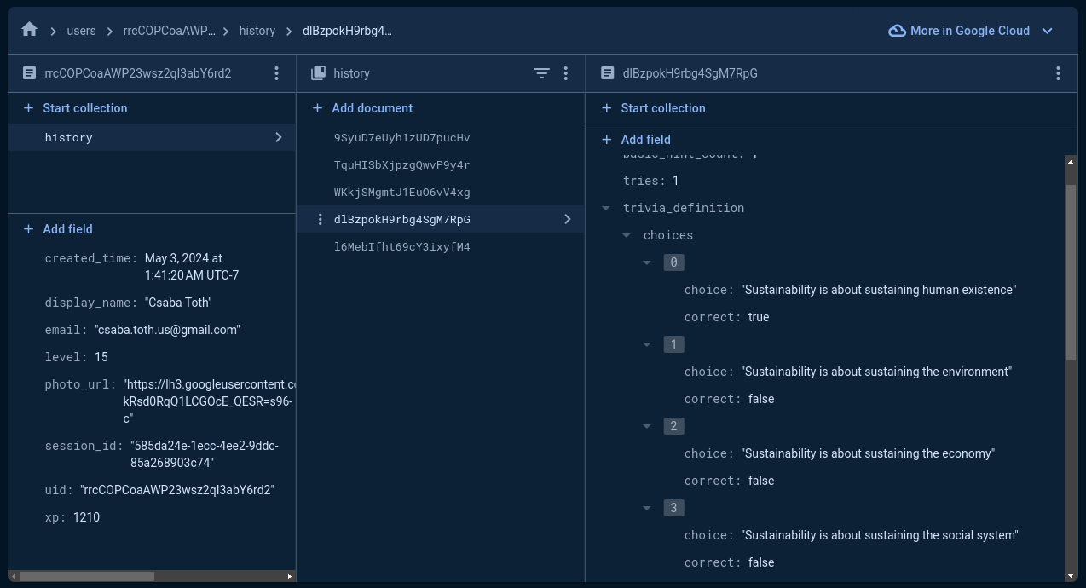
Task: Open document TquHISbXjpzgQwvP9y4r
Action: pos(401,164)
